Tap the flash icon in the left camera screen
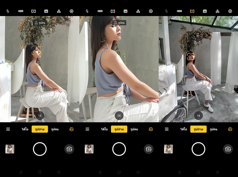The image size is (238, 177). [7, 11]
